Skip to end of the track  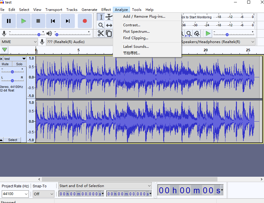point(68,21)
